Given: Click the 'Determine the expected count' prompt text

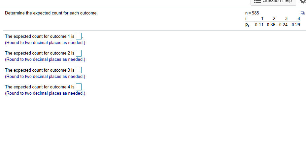Looking at the screenshot, I should click(51, 13).
